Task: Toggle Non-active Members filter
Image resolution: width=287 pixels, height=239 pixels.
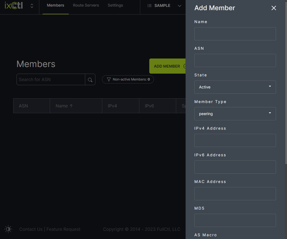Action: (128, 79)
